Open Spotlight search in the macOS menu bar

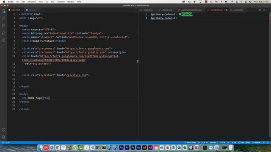pos(241,2)
